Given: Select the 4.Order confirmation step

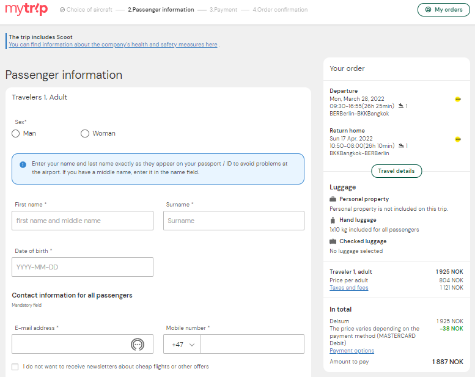Looking at the screenshot, I should (x=280, y=10).
